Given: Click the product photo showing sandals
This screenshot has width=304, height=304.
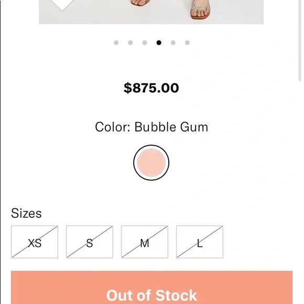Looking at the screenshot, I should pyautogui.click(x=151, y=12).
